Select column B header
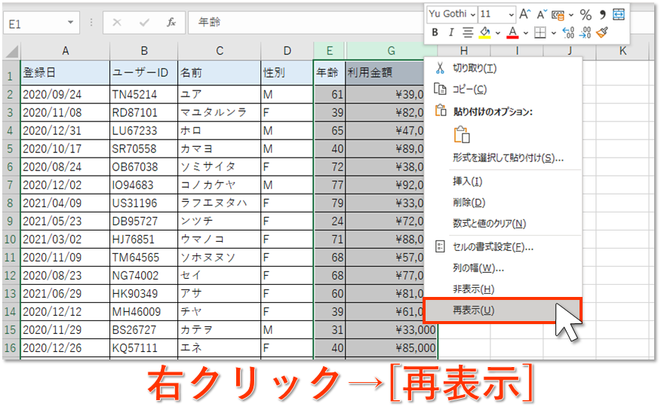The width and height of the screenshot is (661, 413). (144, 51)
